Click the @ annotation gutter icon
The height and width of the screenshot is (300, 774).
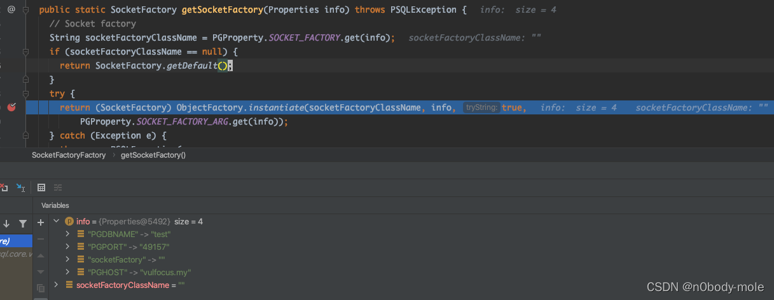11,9
